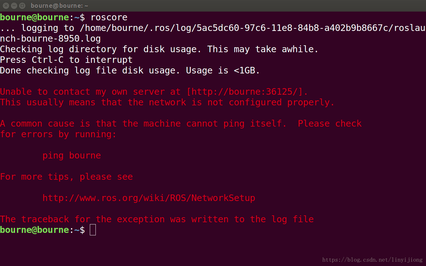Click the green shell prompt bourne@bourne
Image resolution: width=426 pixels, height=266 pixels.
point(34,17)
